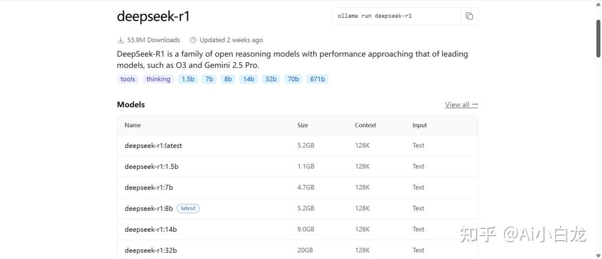Image resolution: width=602 pixels, height=259 pixels.
Task: Choose the 7b size tag
Action: click(x=209, y=79)
